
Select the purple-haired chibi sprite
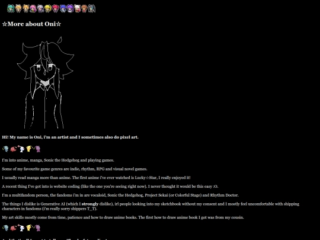pos(70,8)
